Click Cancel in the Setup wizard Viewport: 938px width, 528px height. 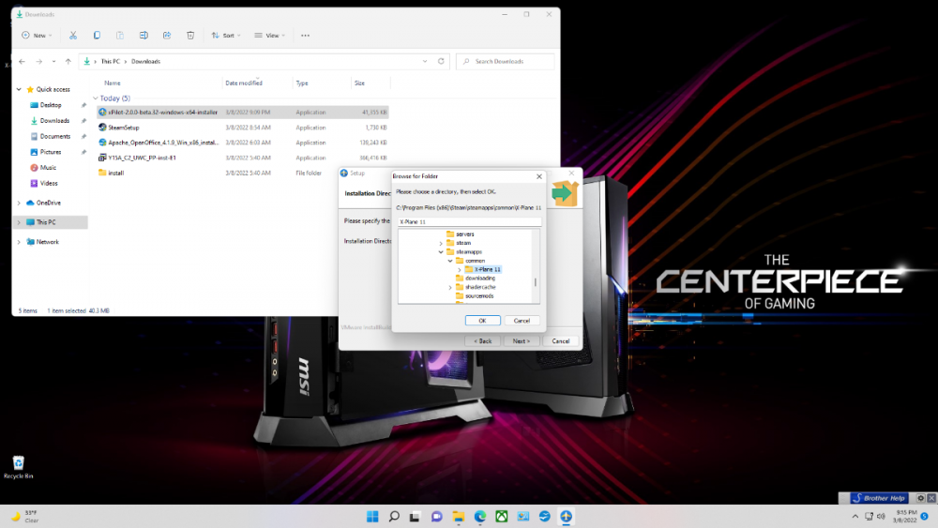point(561,340)
